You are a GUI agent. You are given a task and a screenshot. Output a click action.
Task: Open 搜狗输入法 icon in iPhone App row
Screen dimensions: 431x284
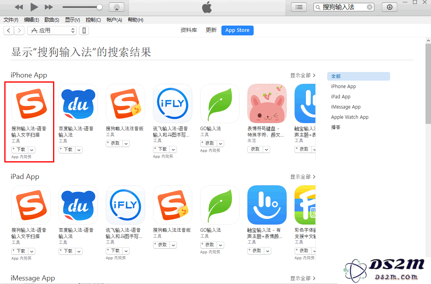click(x=31, y=103)
